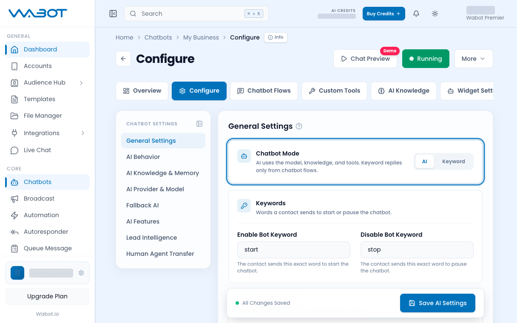Open Broadcast from the sidebar
The height and width of the screenshot is (323, 517).
click(47, 198)
